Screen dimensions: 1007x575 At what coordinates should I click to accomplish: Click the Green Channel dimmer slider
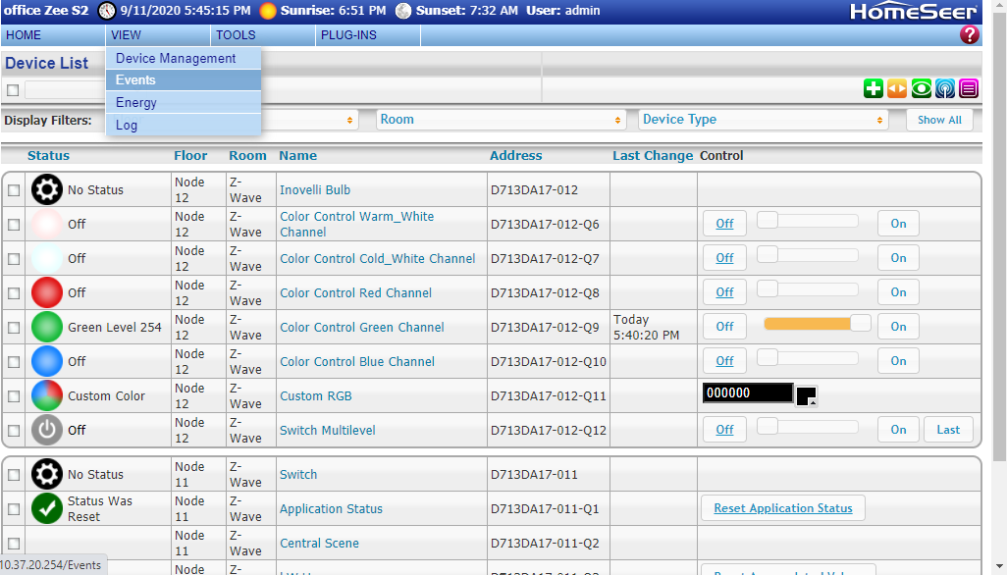[x=817, y=324]
